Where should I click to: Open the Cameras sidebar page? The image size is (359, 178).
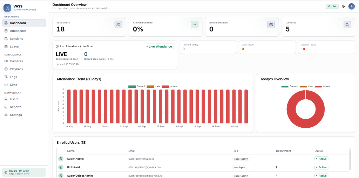click(24, 61)
